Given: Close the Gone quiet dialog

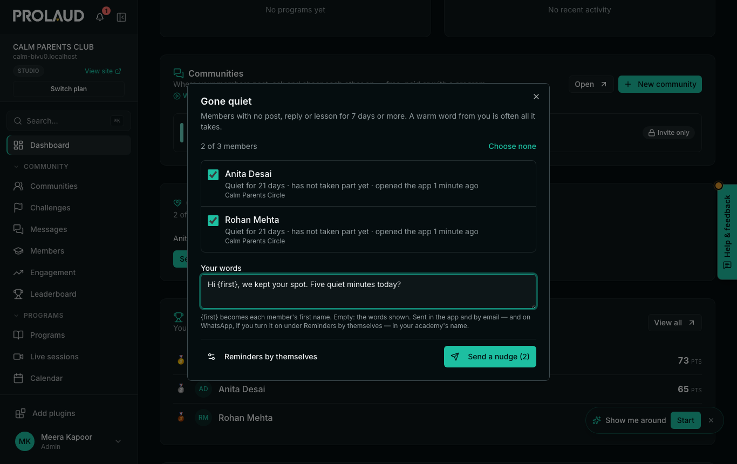Looking at the screenshot, I should [x=536, y=97].
